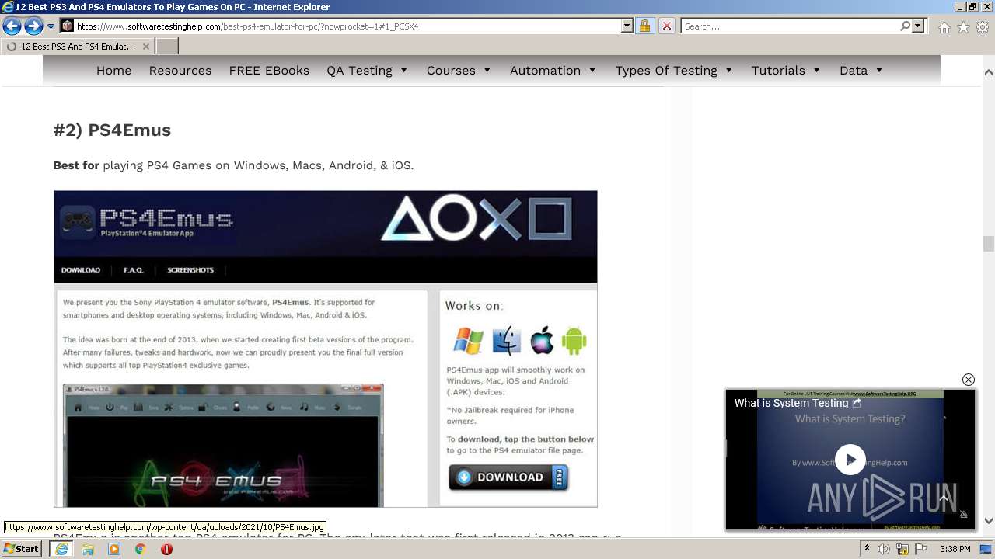The height and width of the screenshot is (559, 995).
Task: Close the floating video player
Action: click(x=969, y=380)
